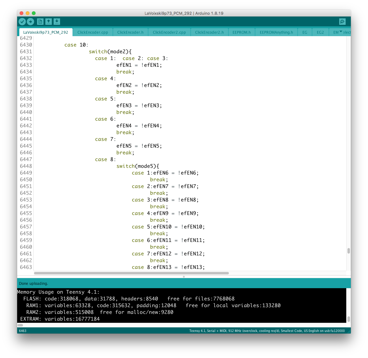The image size is (368, 358).
Task: Expand the tab list dropdown arrow
Action: point(341,32)
